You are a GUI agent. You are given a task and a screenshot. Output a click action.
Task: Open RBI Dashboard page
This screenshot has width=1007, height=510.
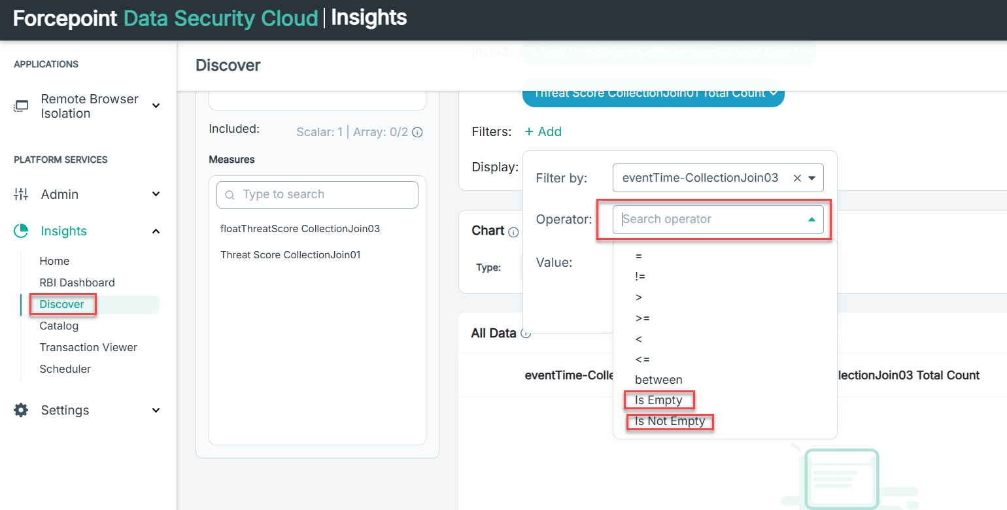(77, 282)
